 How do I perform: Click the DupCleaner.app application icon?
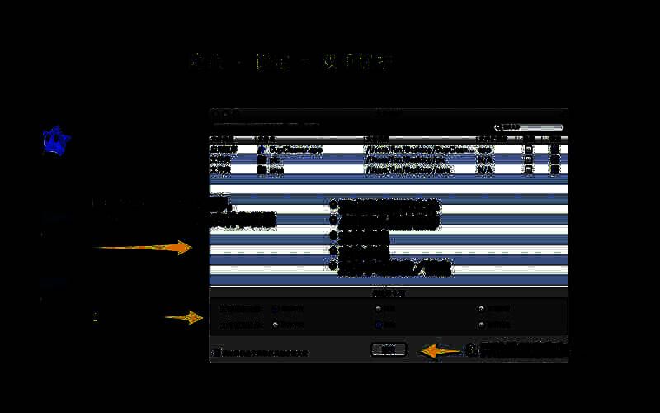click(262, 150)
